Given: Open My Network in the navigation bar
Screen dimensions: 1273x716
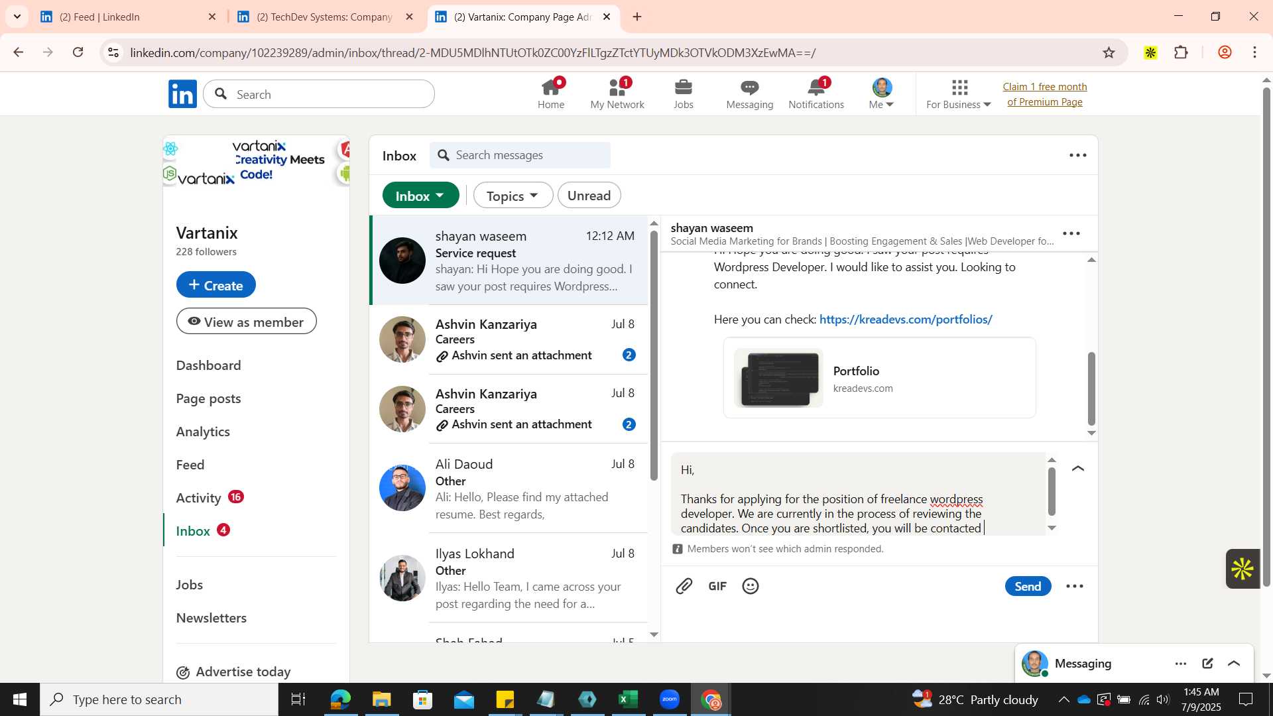Looking at the screenshot, I should (x=617, y=94).
